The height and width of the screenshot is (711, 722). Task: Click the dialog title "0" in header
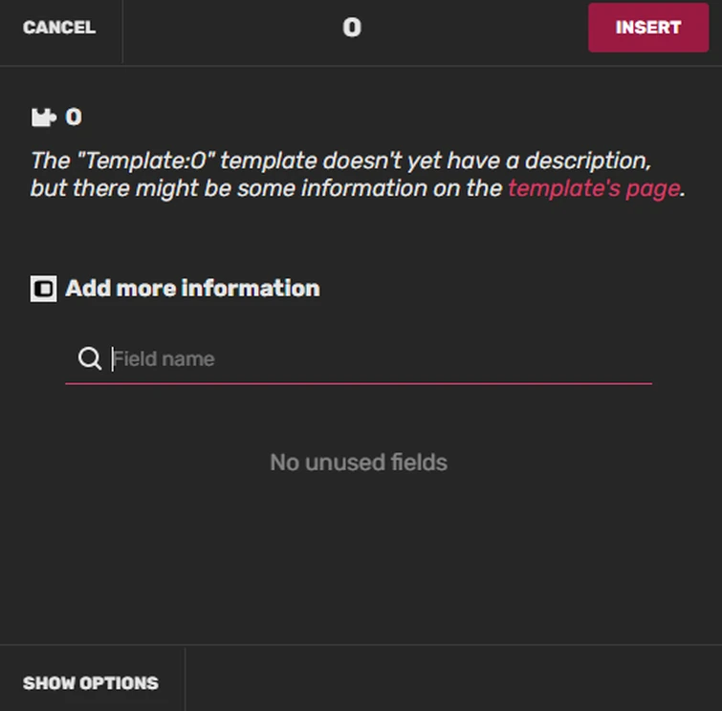[352, 28]
